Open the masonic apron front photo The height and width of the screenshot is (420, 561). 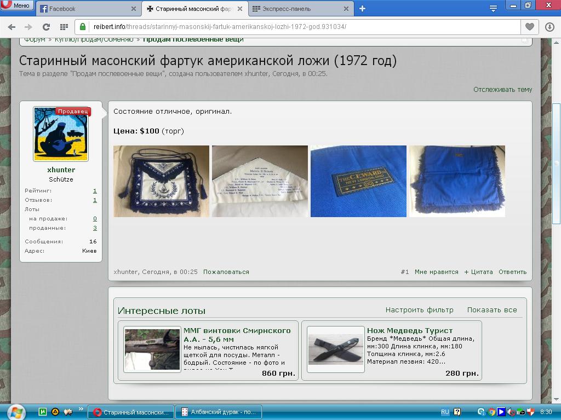[162, 181]
